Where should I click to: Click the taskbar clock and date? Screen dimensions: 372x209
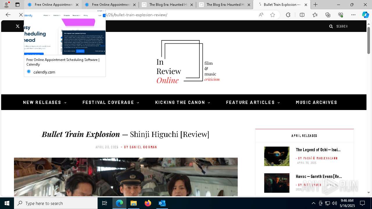(347, 203)
